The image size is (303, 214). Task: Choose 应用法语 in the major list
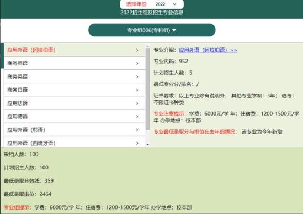[x=75, y=103]
